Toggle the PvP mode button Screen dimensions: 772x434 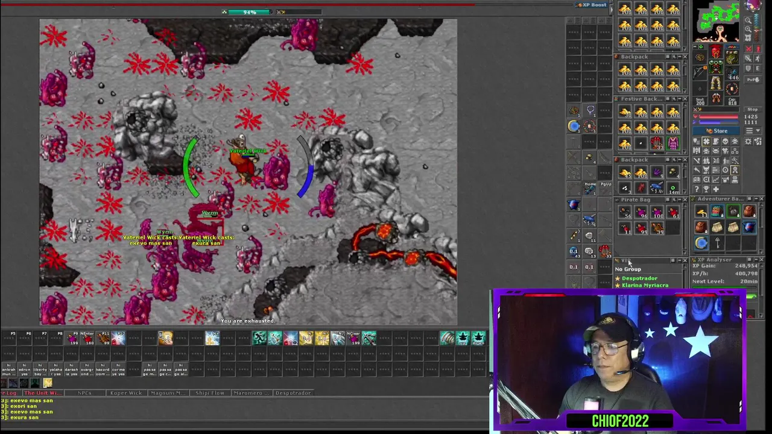pos(753,80)
